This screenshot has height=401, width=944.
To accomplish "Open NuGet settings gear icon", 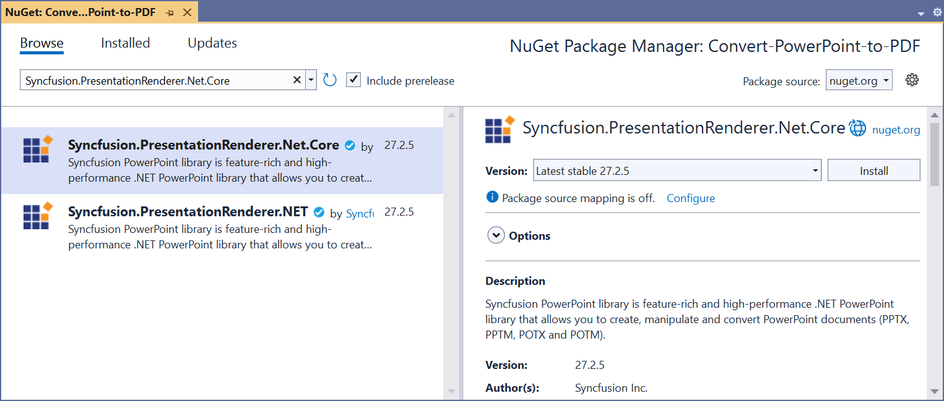I will coord(912,80).
